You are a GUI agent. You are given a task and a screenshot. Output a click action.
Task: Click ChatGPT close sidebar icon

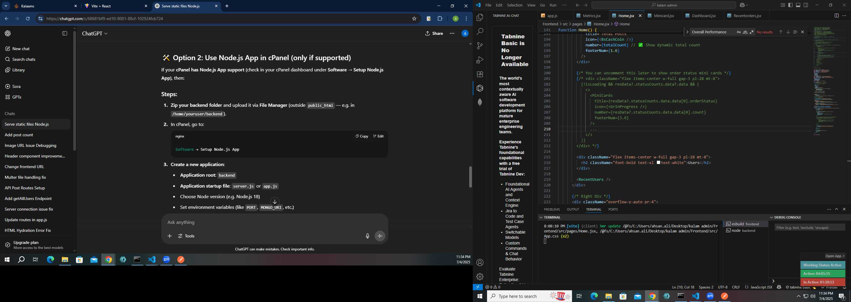pos(65,33)
